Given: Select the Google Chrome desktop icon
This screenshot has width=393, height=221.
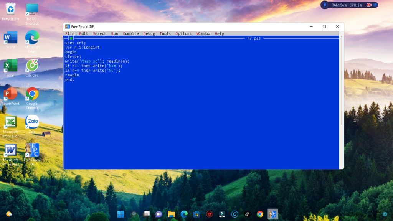Looking at the screenshot, I should click(x=32, y=99).
